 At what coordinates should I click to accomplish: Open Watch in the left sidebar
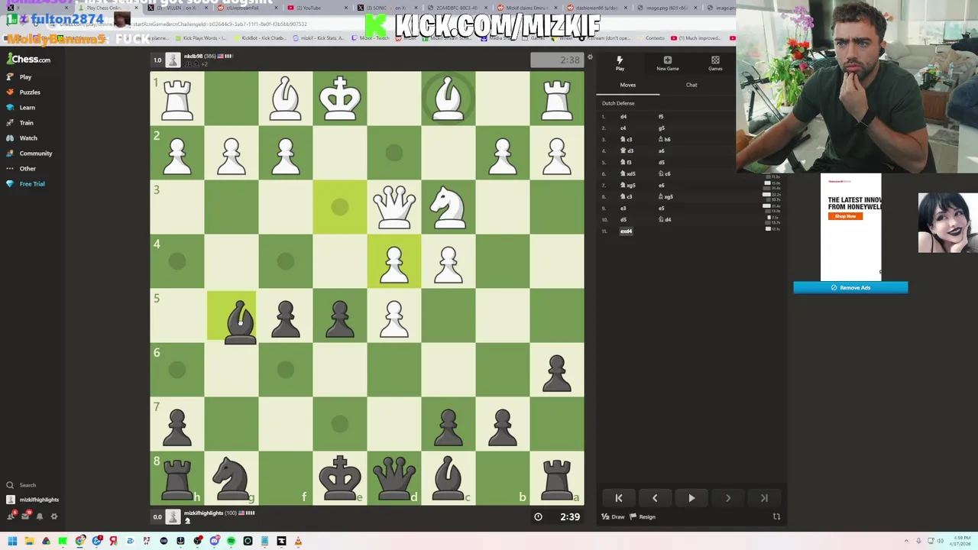[x=28, y=137]
